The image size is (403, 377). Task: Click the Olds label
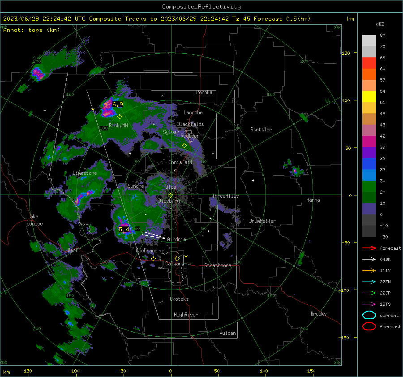tap(171, 187)
